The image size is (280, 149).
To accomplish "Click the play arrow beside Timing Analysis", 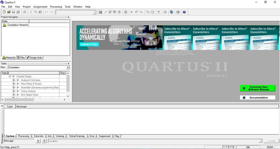I will [x=18, y=91].
